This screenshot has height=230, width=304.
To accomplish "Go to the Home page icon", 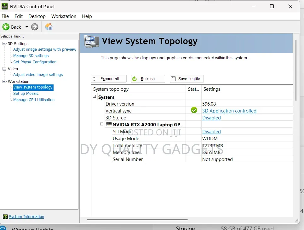I will tap(49, 27).
